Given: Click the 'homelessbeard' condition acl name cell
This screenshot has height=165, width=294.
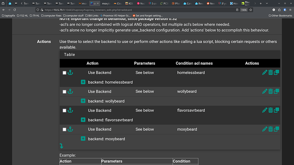Looking at the screenshot, I should [191, 73].
